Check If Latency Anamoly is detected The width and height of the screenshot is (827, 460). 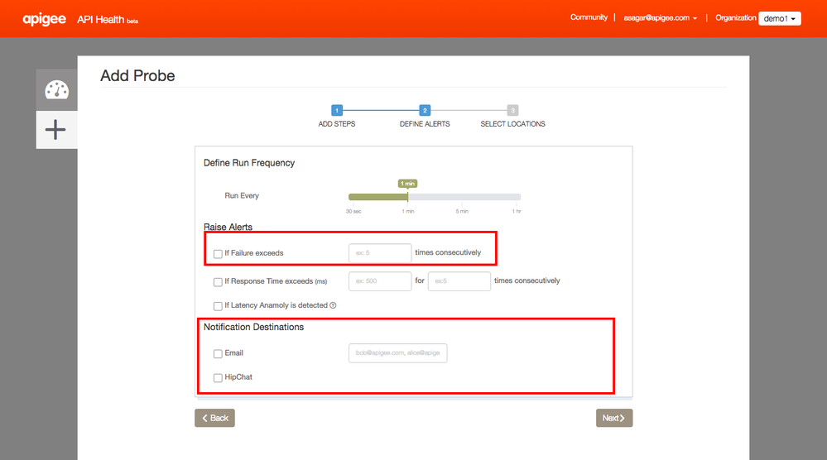tap(218, 306)
